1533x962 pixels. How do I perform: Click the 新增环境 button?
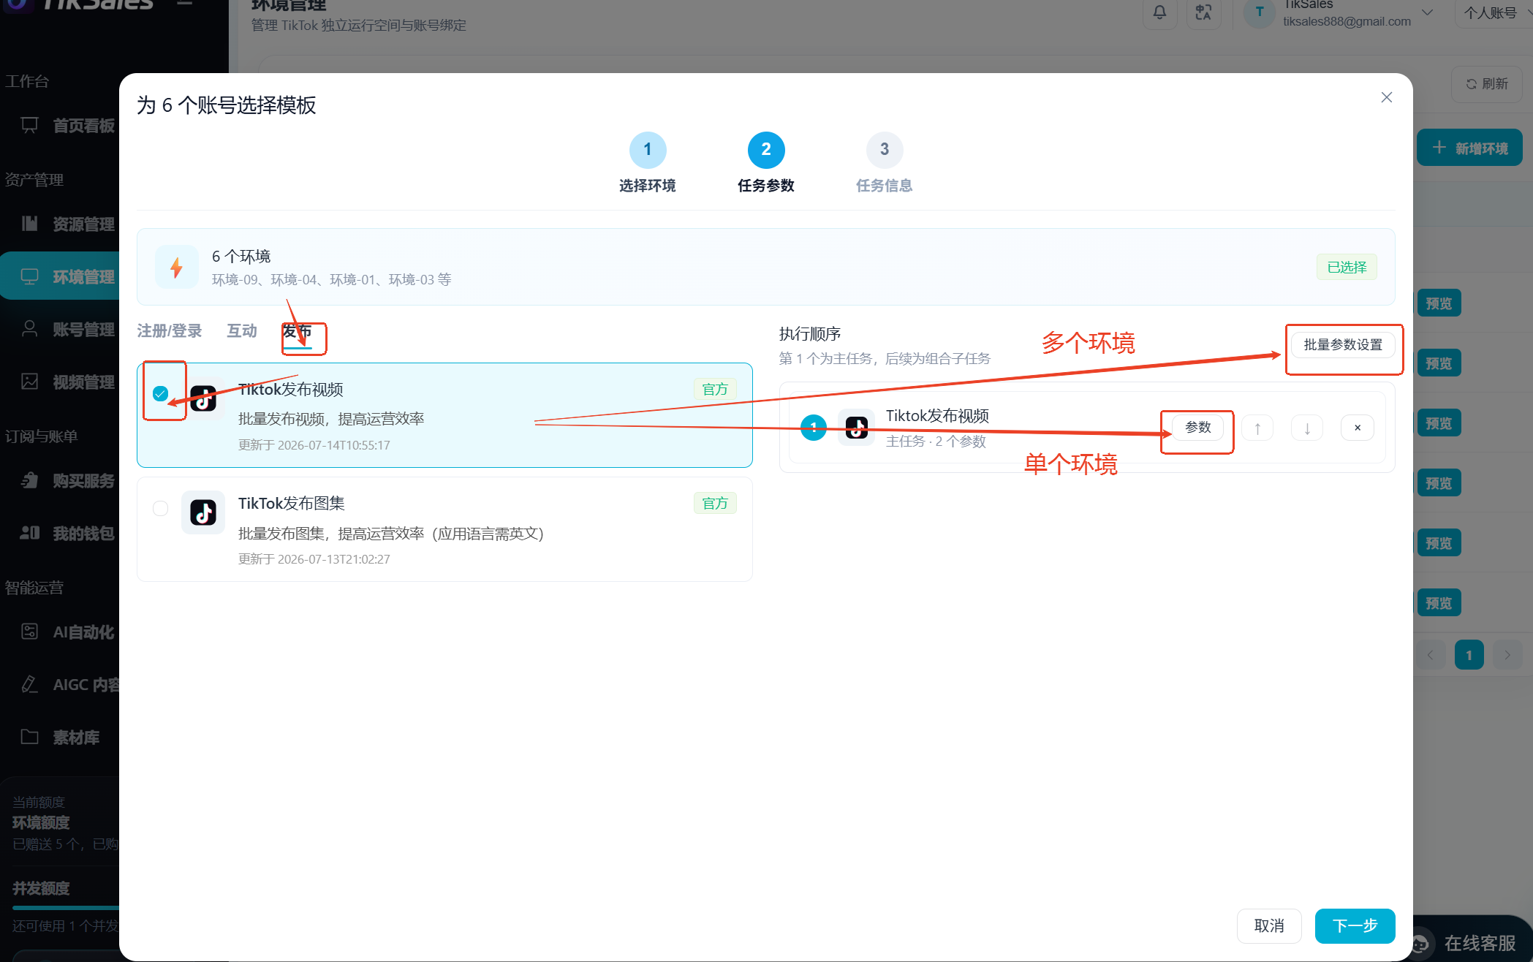tap(1469, 148)
